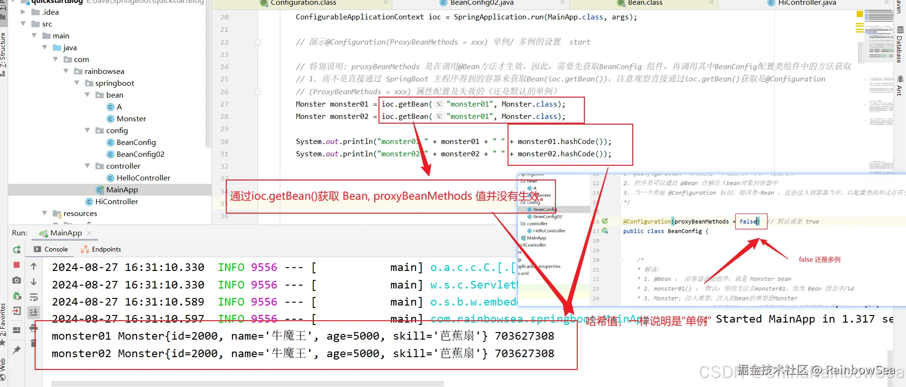906x387 pixels.
Task: Close the Configuration.class tab
Action: coord(386,2)
